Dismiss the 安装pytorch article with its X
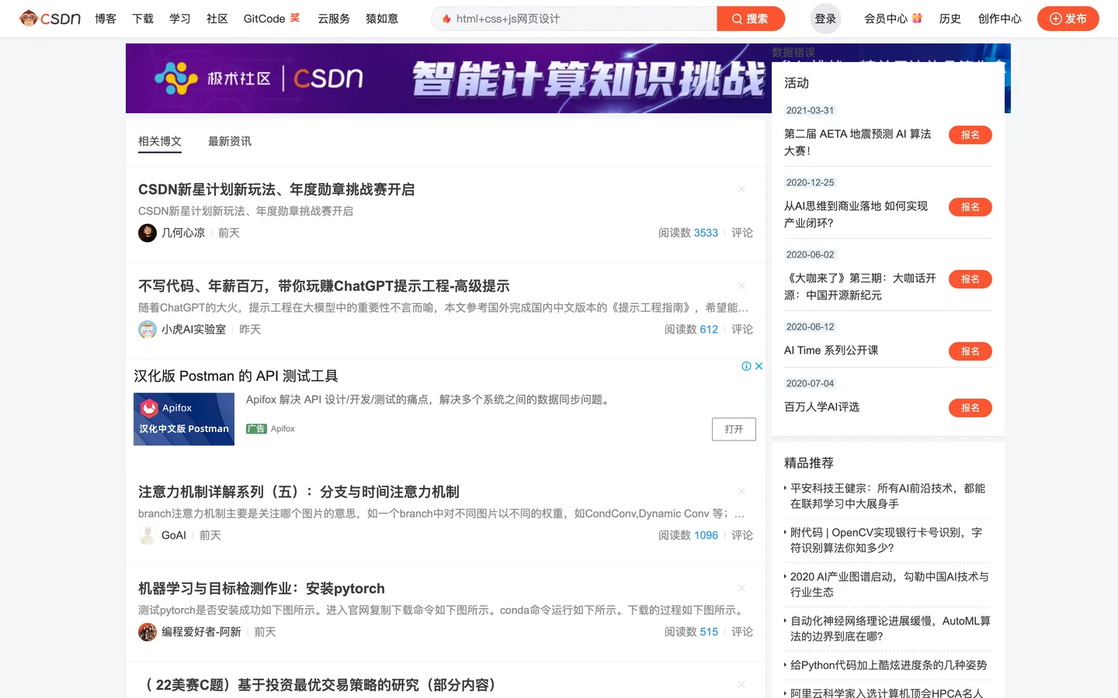Image resolution: width=1118 pixels, height=698 pixels. point(741,589)
